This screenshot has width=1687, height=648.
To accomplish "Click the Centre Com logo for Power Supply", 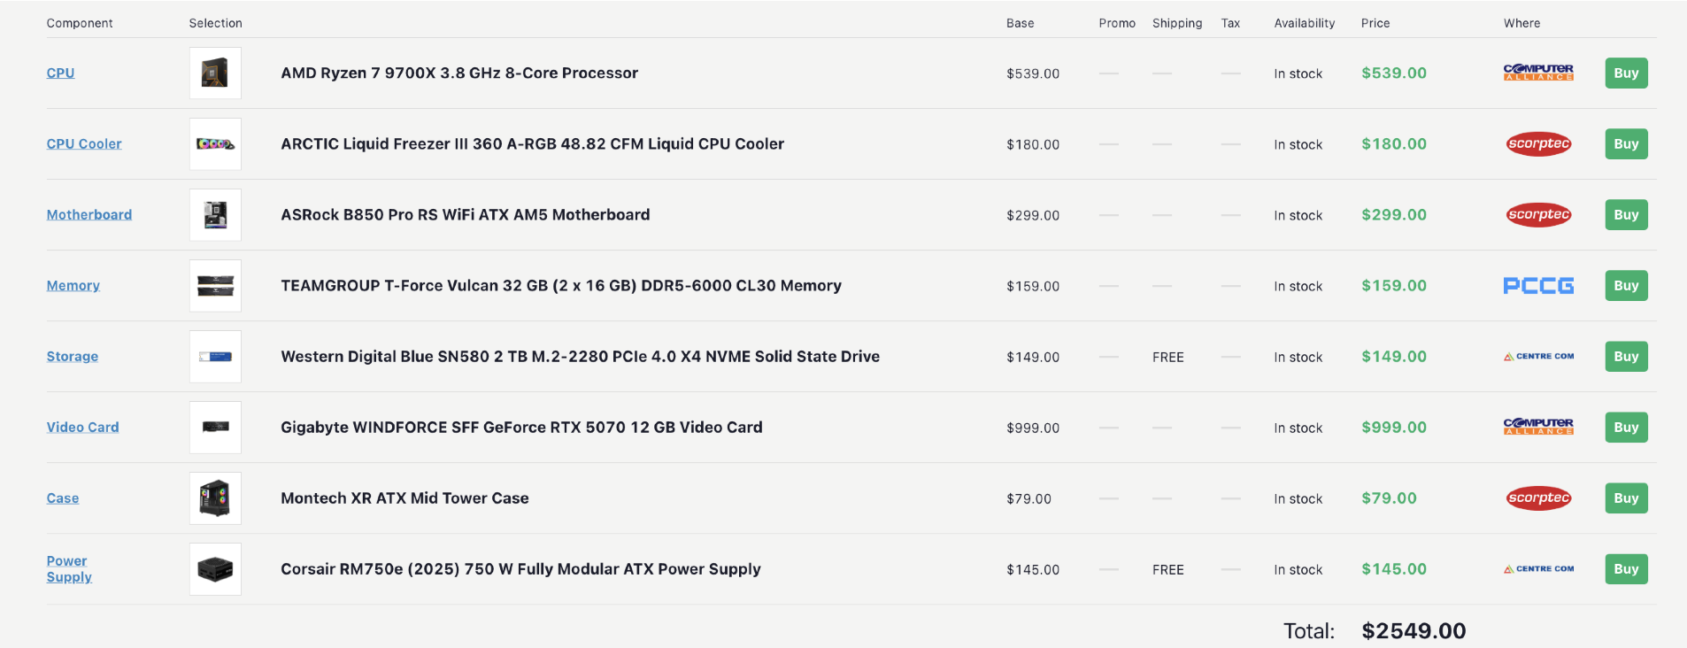I will click(1538, 568).
